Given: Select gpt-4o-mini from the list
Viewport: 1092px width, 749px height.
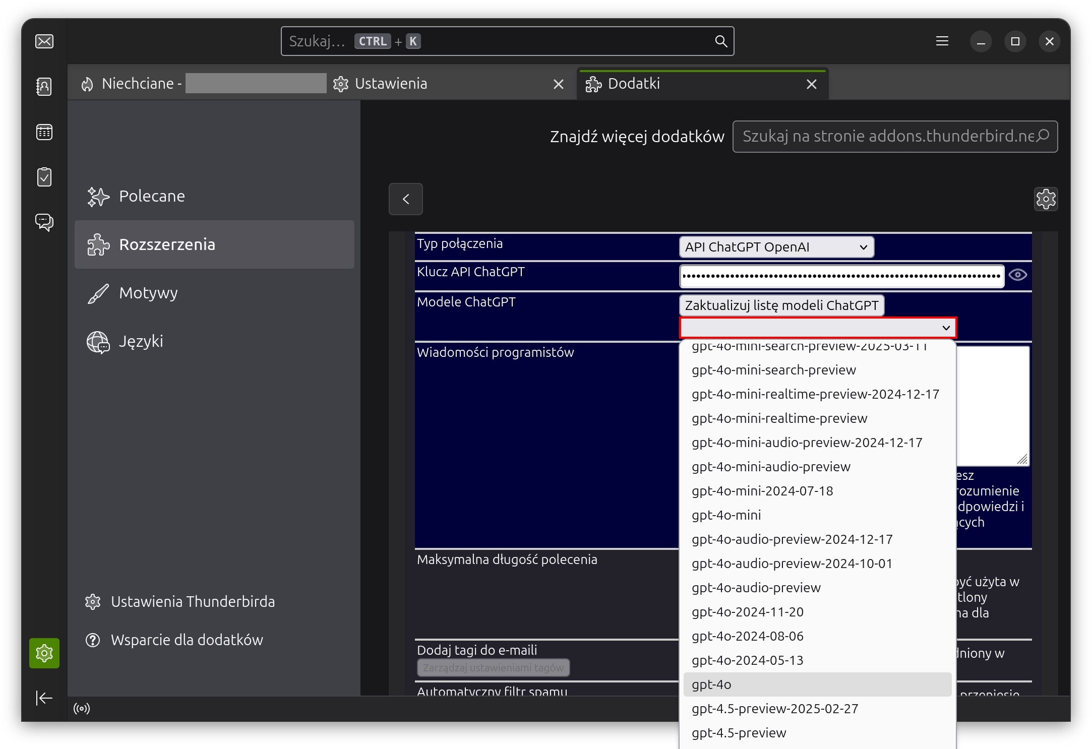Looking at the screenshot, I should [x=726, y=515].
